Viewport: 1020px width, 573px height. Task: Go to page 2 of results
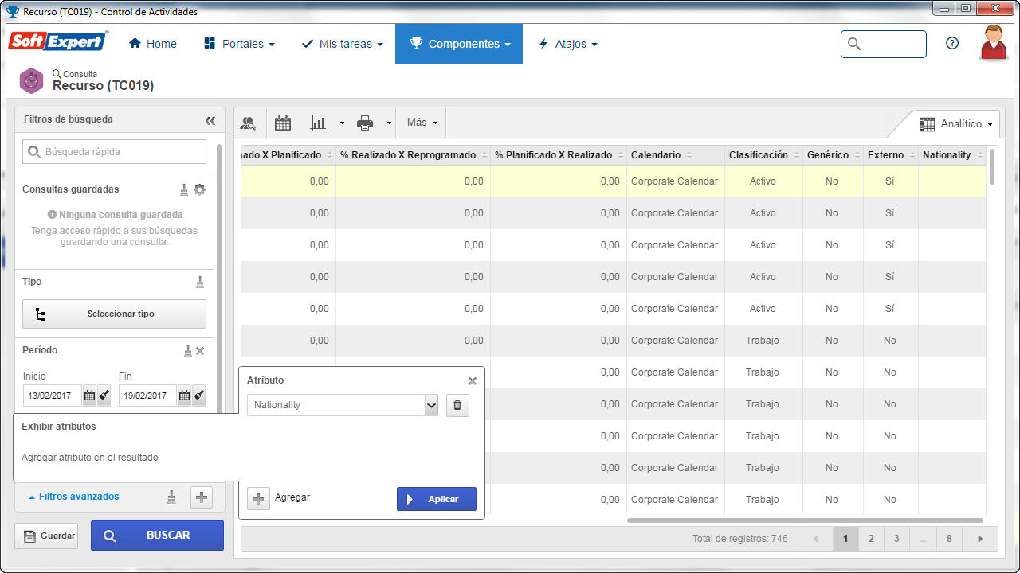871,539
